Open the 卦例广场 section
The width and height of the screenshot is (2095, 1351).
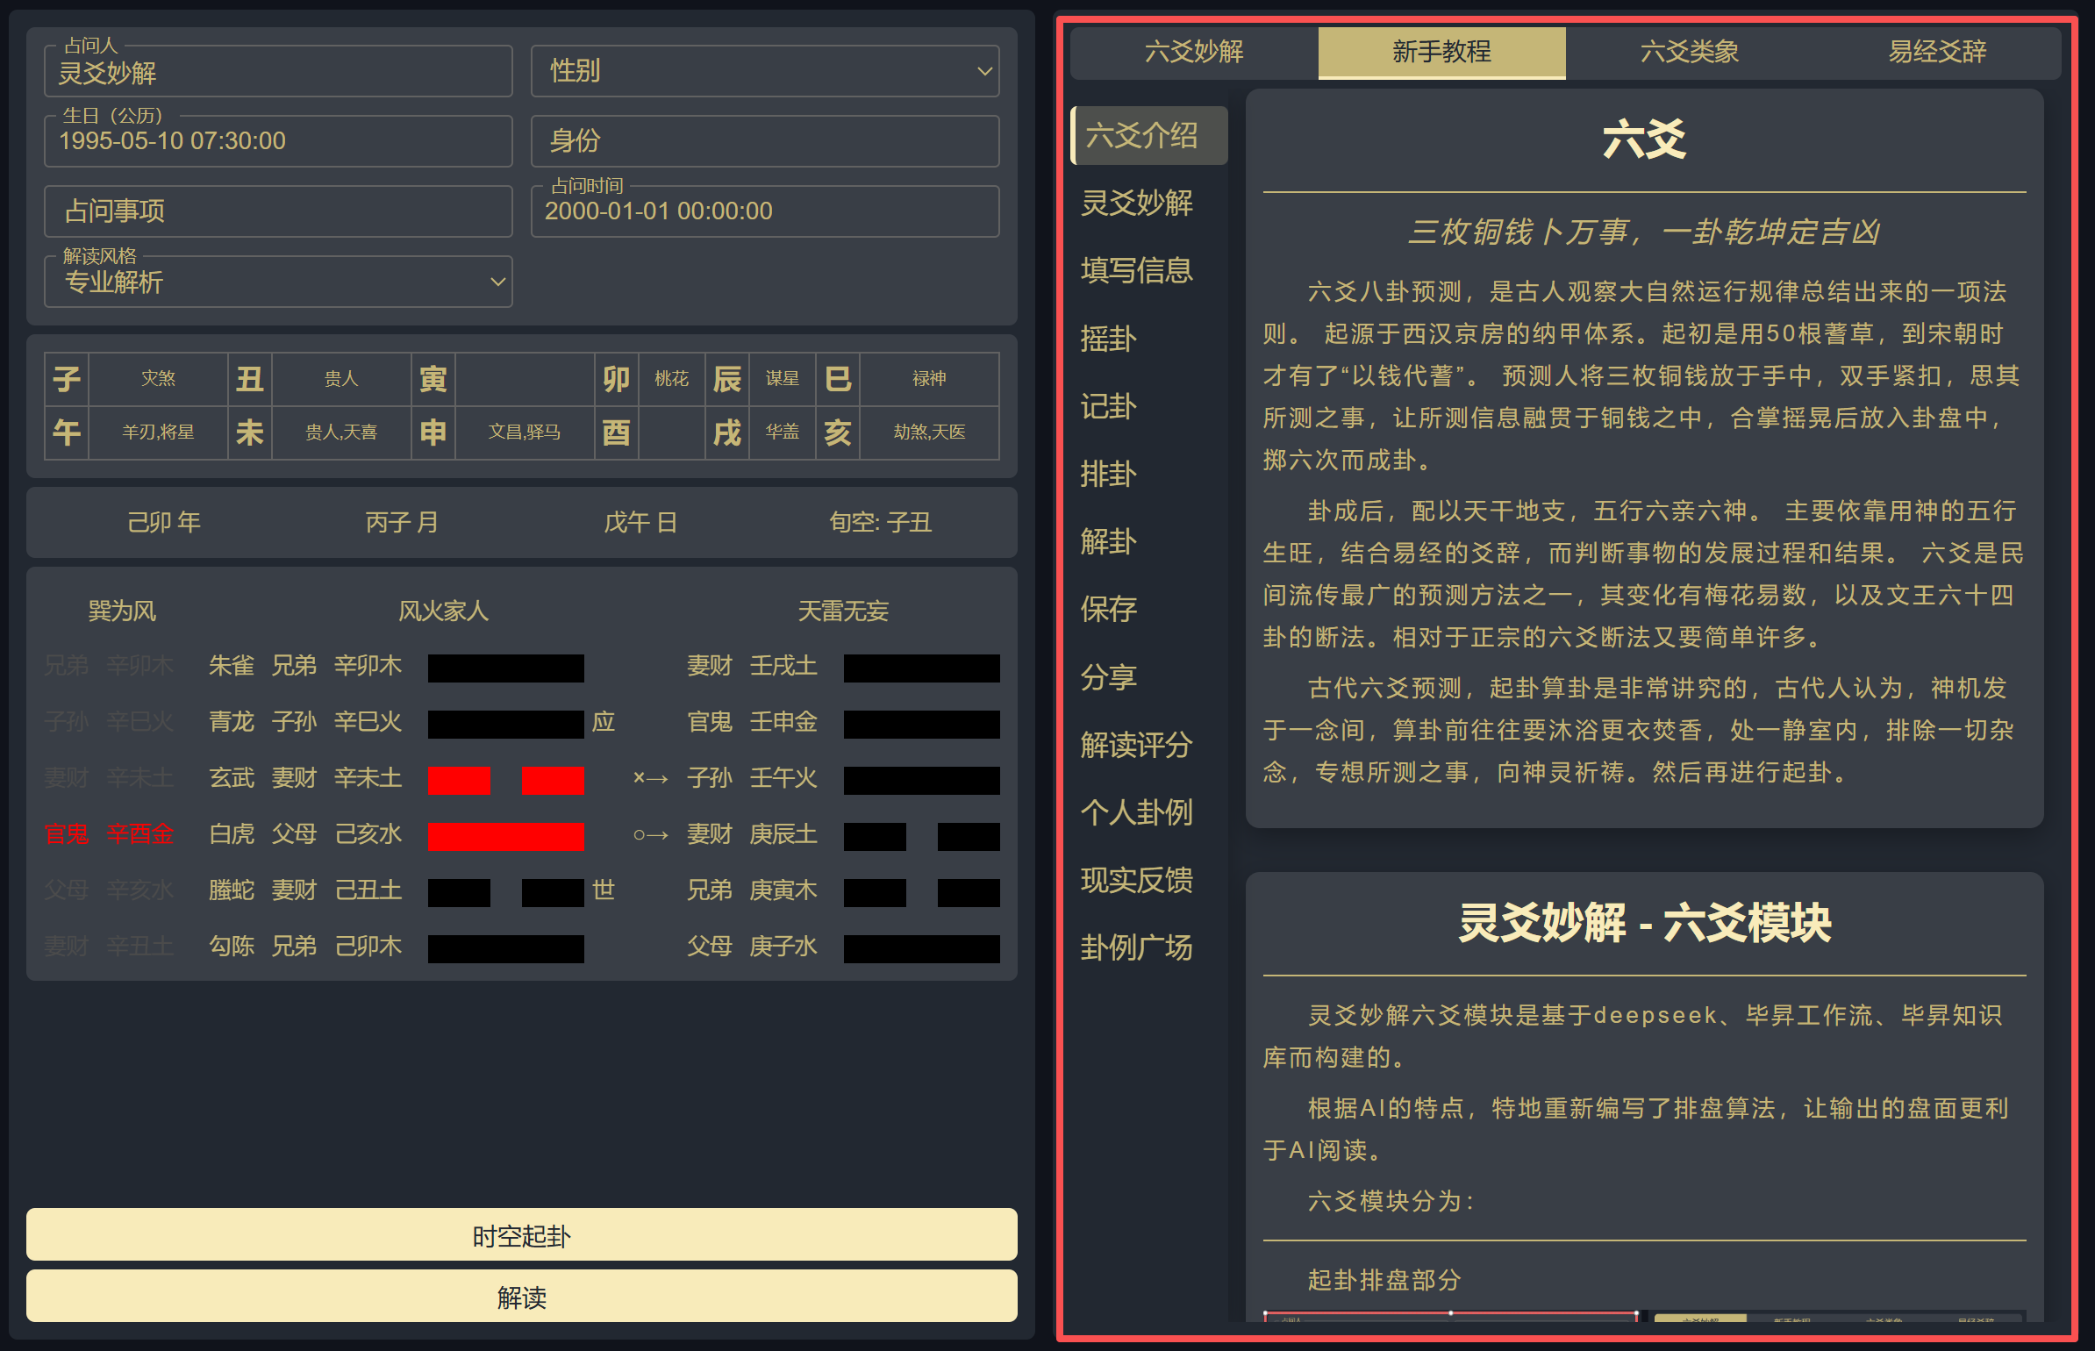click(x=1138, y=948)
